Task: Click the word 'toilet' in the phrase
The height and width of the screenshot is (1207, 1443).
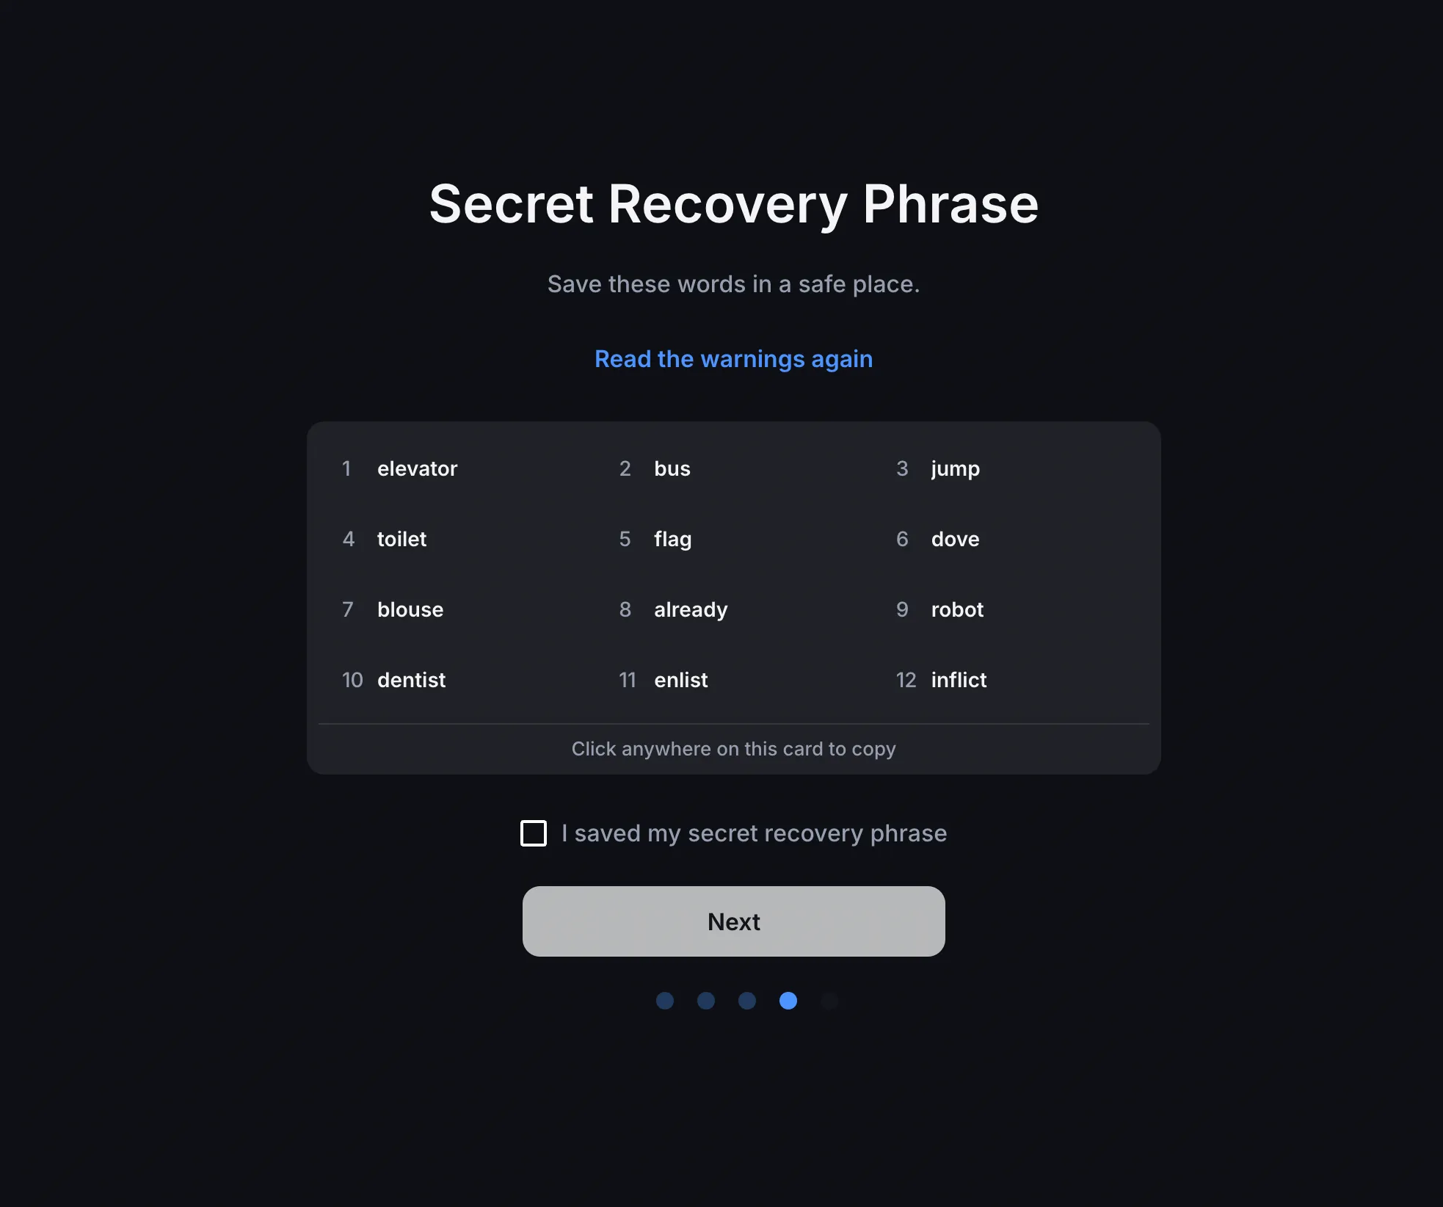Action: [x=401, y=539]
